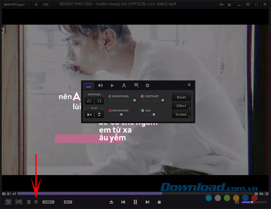Flip video vertically

coord(99,114)
